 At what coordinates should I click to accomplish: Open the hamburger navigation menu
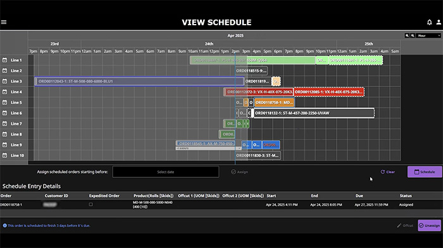coord(4,22)
